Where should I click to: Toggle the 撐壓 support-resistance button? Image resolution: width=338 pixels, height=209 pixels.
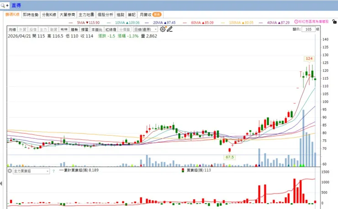pos(84,30)
